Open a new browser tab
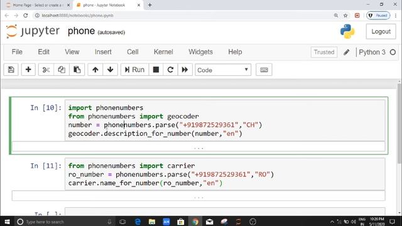 150,5
